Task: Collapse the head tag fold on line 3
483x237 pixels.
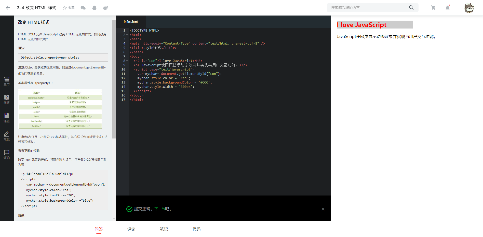Action: [x=127, y=39]
